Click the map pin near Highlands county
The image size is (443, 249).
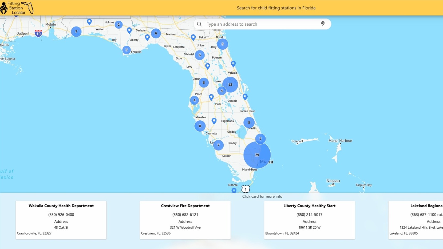click(214, 121)
